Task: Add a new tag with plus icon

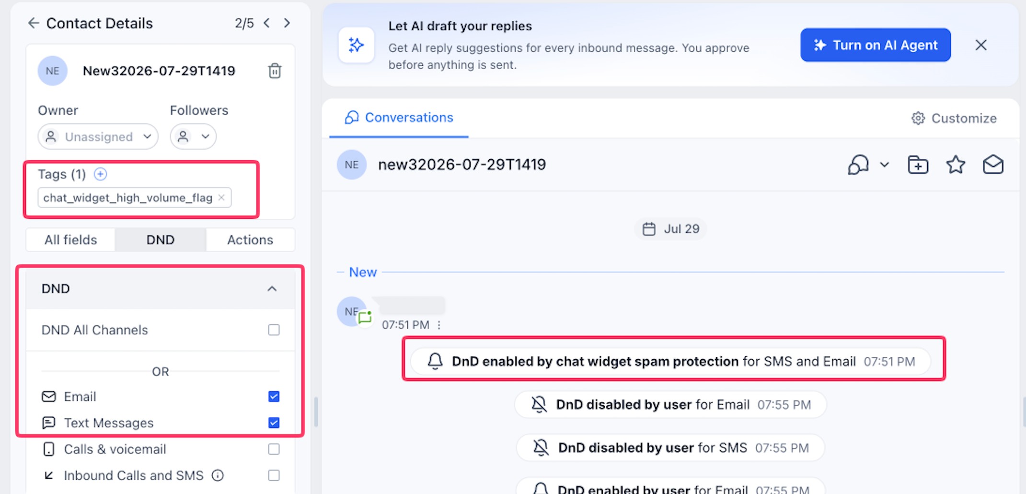Action: click(100, 174)
